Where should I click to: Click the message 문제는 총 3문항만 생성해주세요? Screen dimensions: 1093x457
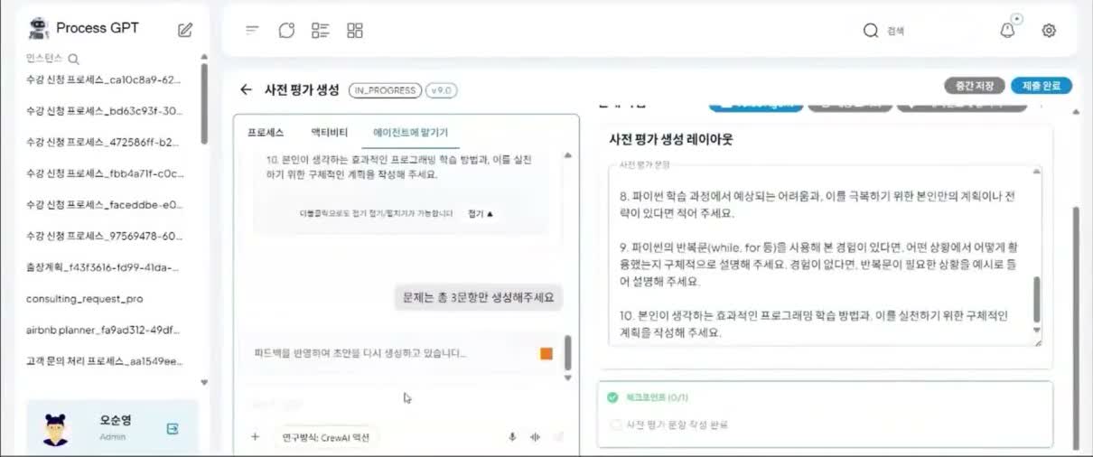pyautogui.click(x=479, y=296)
